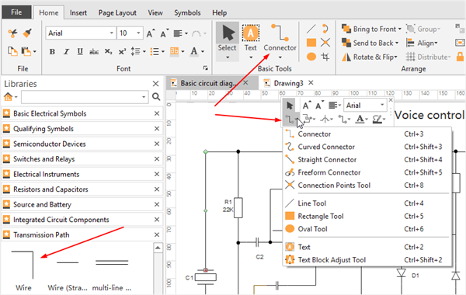This screenshot has height=295, width=466.
Task: Select the Oval tool in ribbon
Action: click(x=311, y=57)
